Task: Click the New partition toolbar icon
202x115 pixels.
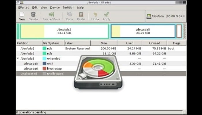Action: click(x=22, y=14)
